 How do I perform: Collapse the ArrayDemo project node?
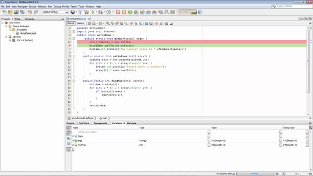(2, 23)
